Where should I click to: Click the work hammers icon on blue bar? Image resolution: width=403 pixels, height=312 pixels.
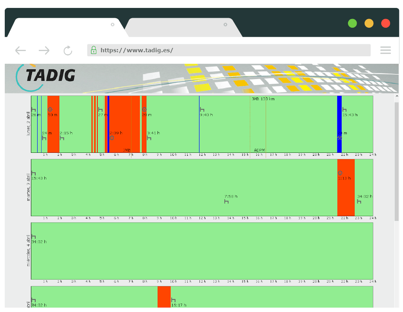[x=339, y=138]
